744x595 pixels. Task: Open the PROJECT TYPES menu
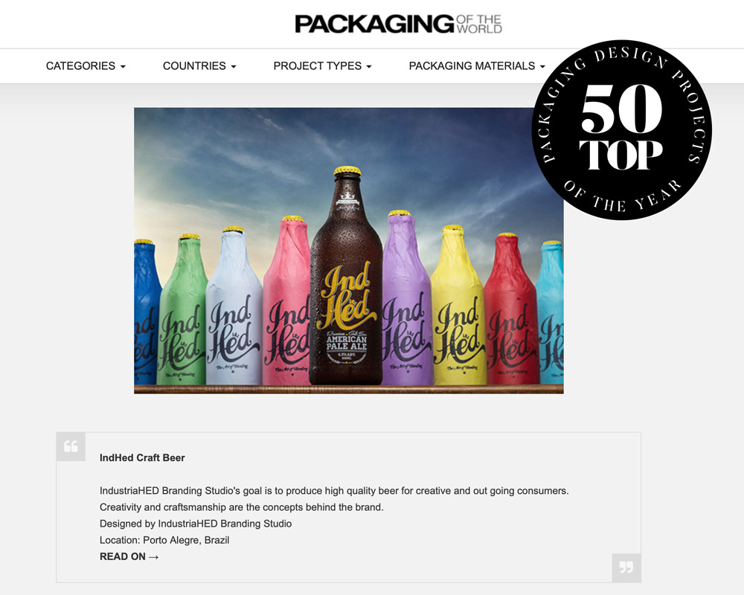pyautogui.click(x=322, y=66)
